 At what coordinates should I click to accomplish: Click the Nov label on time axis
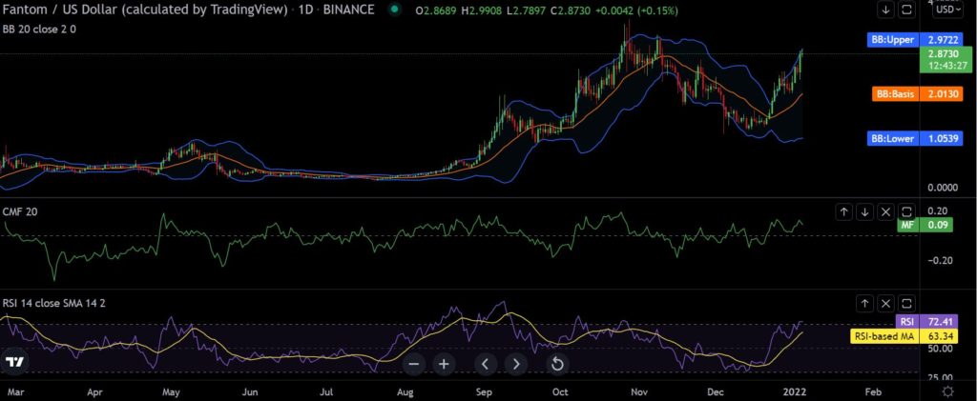pos(638,392)
